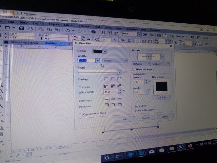The height and width of the screenshot is (163, 217).
Task: Click the Windows Cortana search circle
Action: pos(107,158)
